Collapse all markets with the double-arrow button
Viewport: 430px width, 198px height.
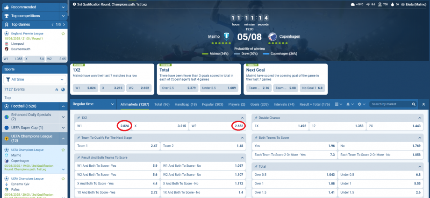424,104
